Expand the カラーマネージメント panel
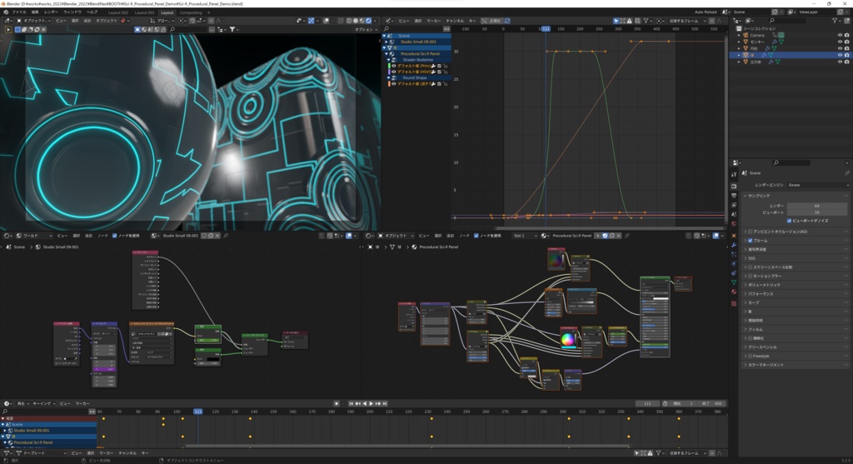The width and height of the screenshot is (853, 464). pos(765,365)
